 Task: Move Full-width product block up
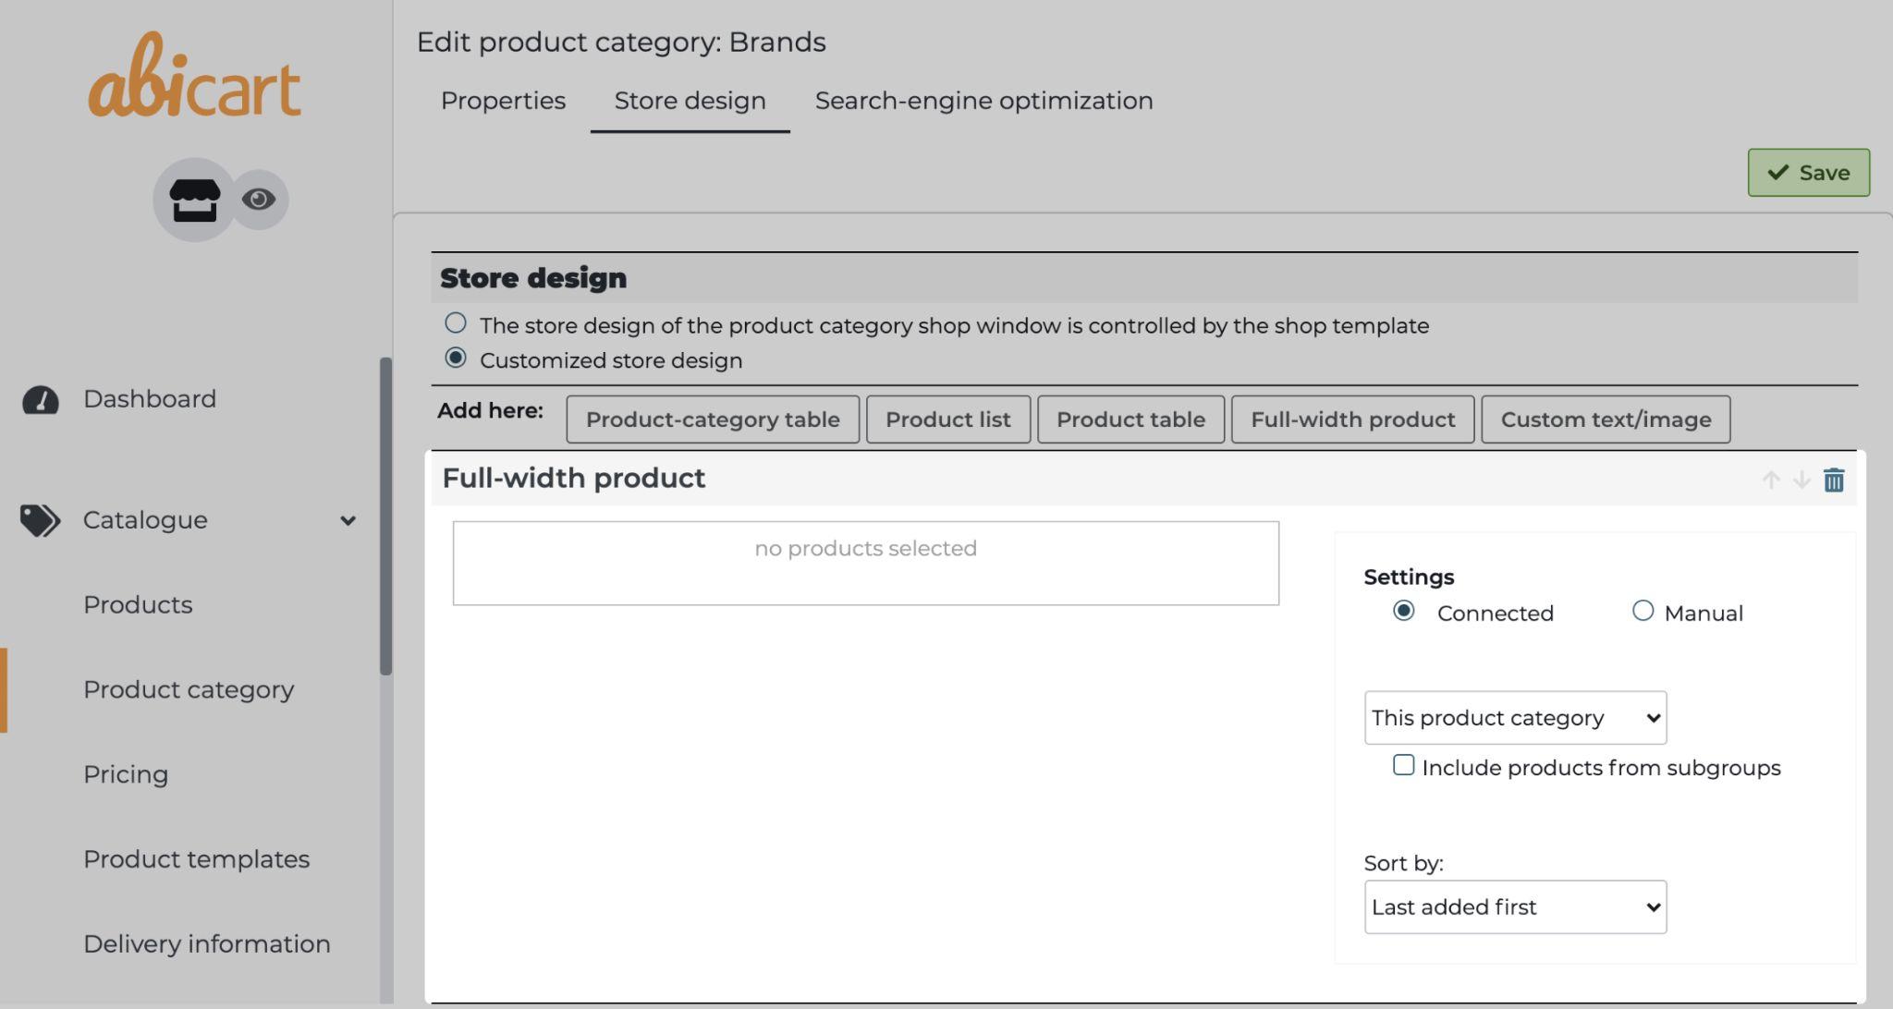1771,480
